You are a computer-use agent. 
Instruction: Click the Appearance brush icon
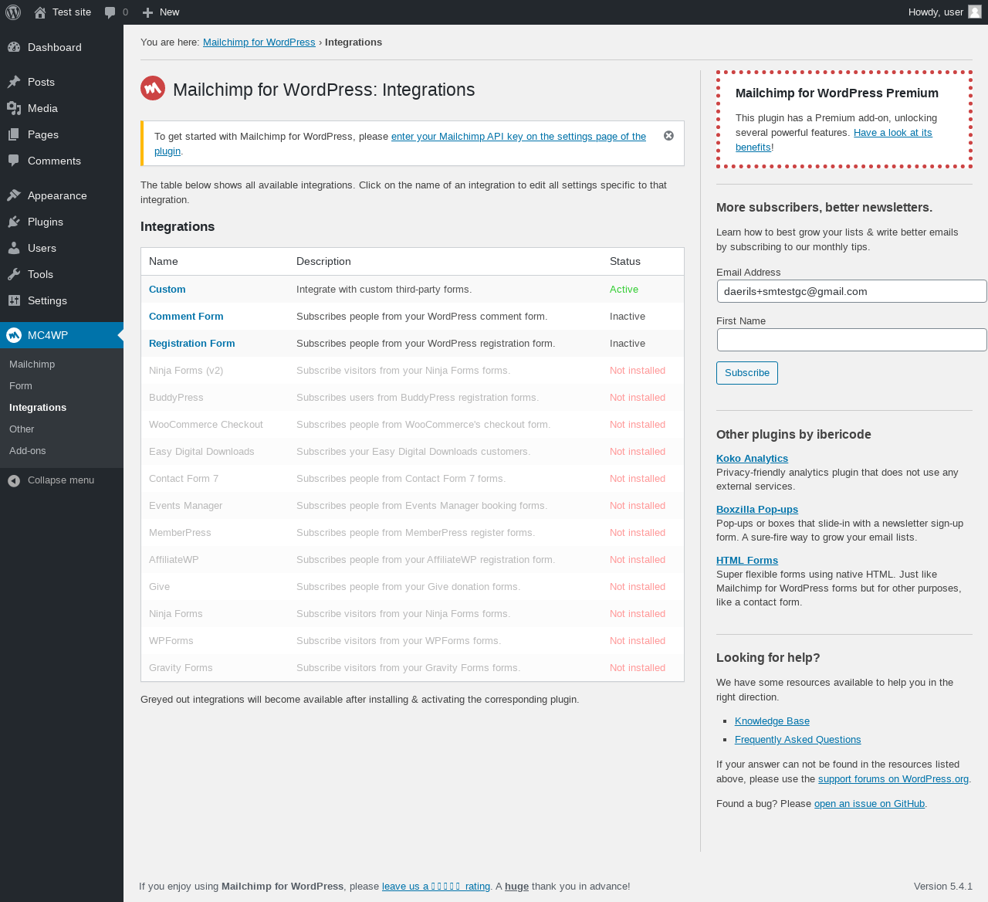[14, 195]
